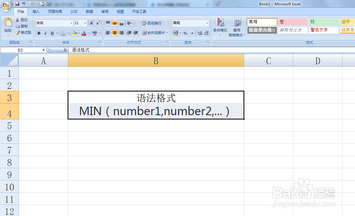
Task: Apply the 差 pink cell style
Action: [x=293, y=22]
